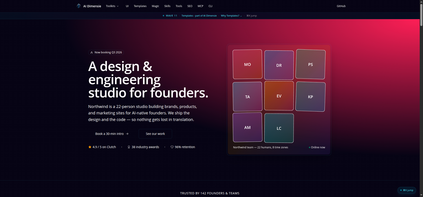Go to Templates in the navbar
423x197 pixels.
(x=140, y=6)
